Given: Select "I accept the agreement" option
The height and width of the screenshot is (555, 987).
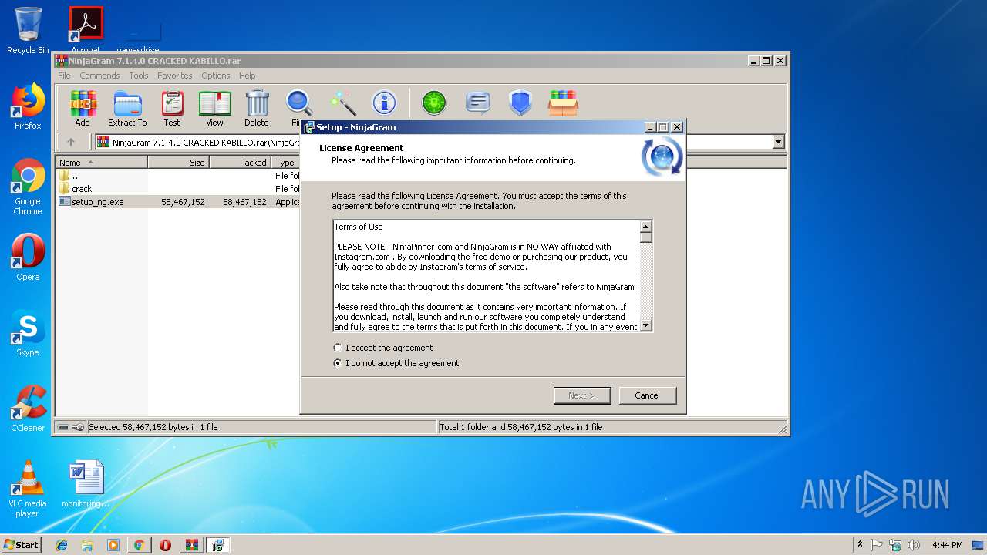Looking at the screenshot, I should click(383, 348).
